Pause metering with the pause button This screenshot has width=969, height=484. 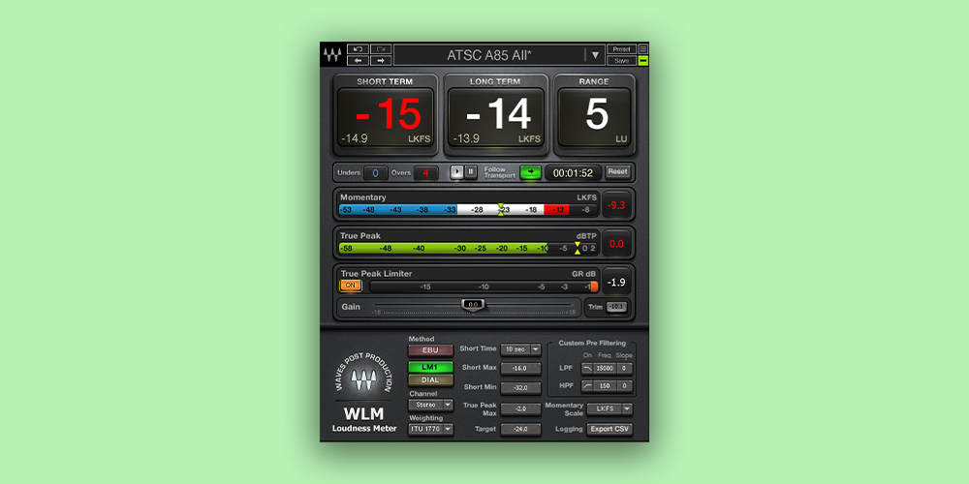[x=471, y=172]
